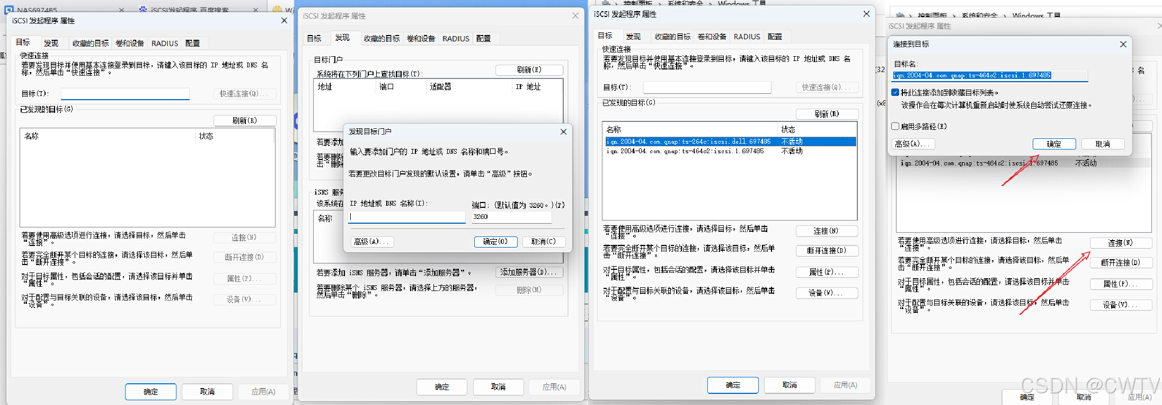Screen dimensions: 1162x405
Task: Click the 状态 column header above 不活动
Action: point(788,129)
